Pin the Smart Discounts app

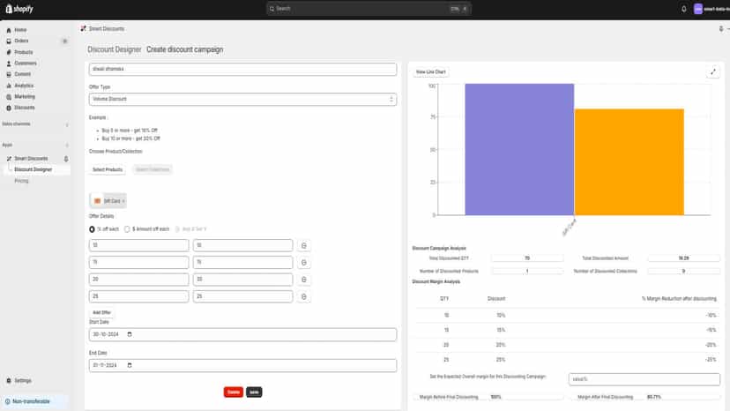click(66, 159)
